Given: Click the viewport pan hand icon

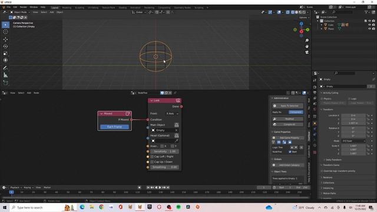Looking at the screenshot, I should click(307, 47).
